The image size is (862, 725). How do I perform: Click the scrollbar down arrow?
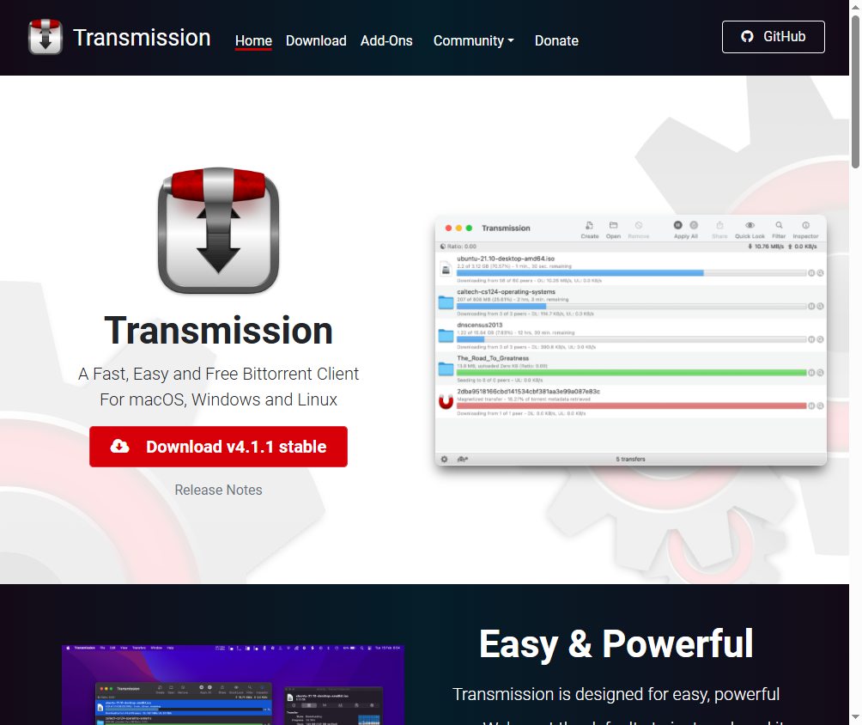click(x=855, y=717)
